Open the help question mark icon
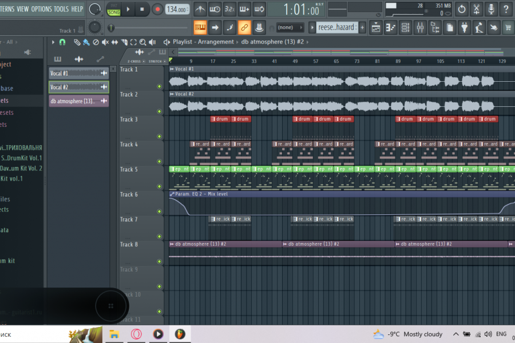515x343 pixels. [x=506, y=9]
